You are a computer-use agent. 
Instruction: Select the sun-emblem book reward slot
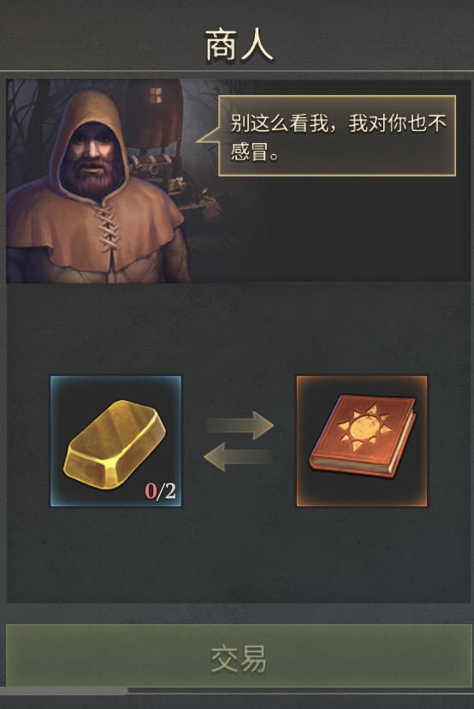361,441
